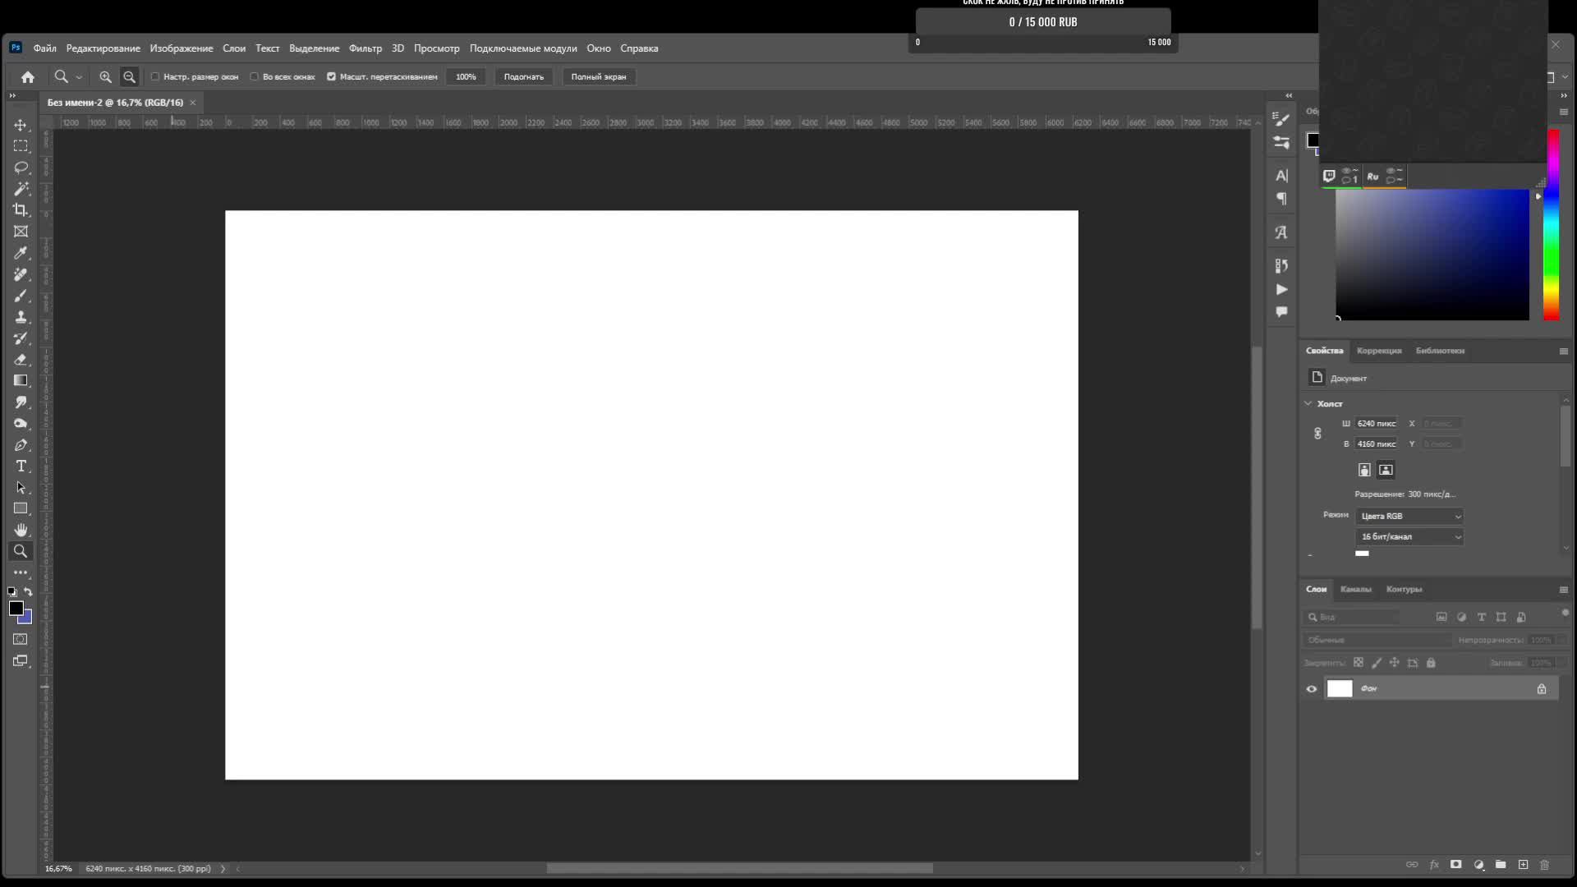Select the Horizontal Type tool

[x=21, y=466]
